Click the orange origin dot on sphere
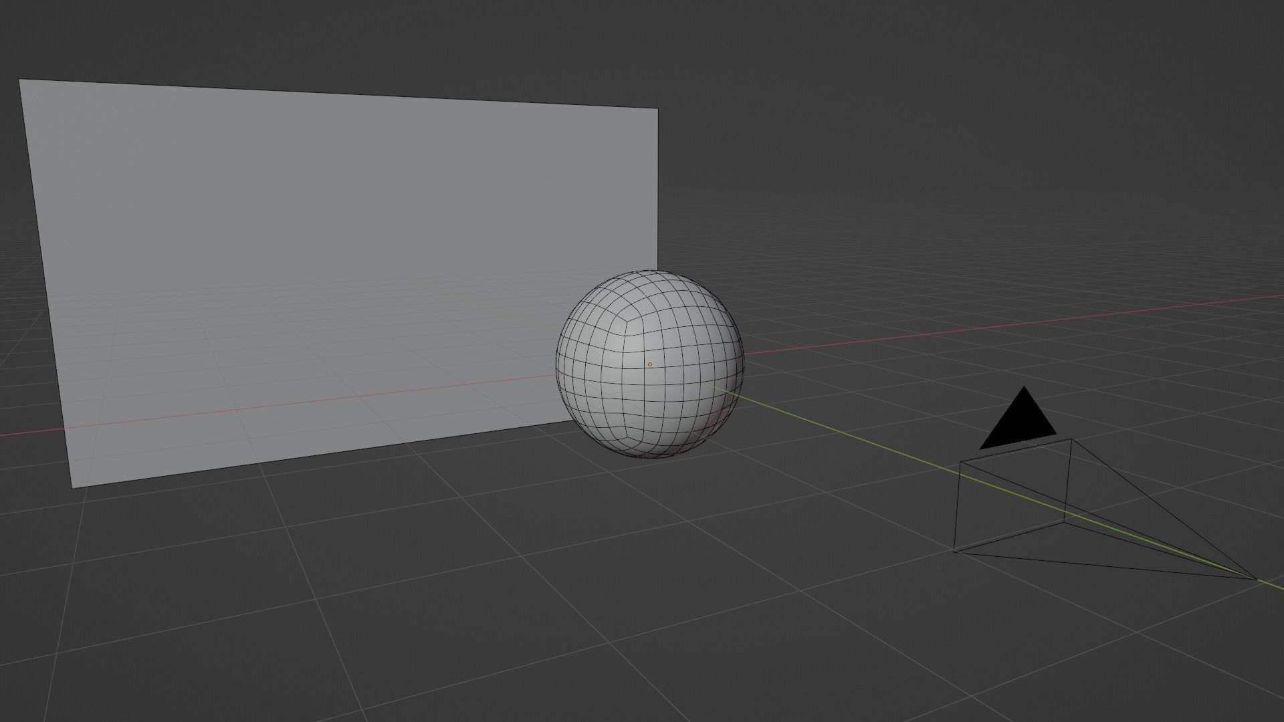1284x722 pixels. [649, 364]
